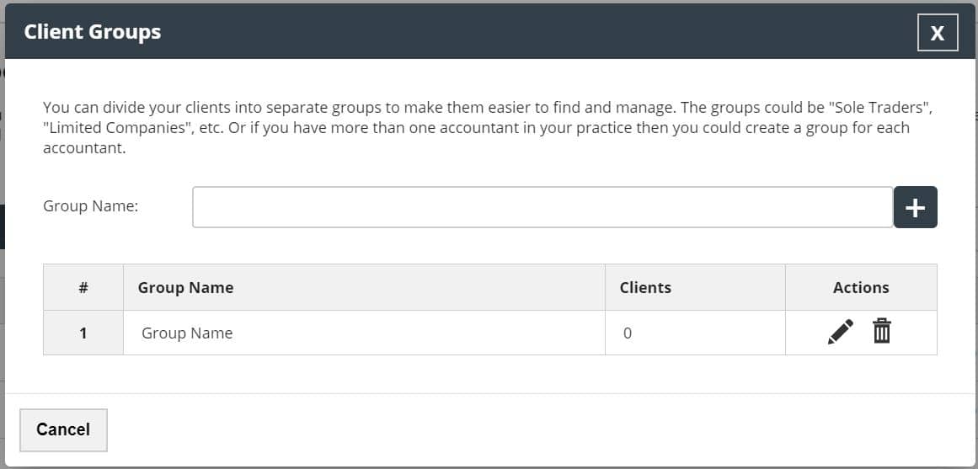Click the 'Client Groups' dialog title
This screenshot has width=978, height=469.
pos(93,32)
